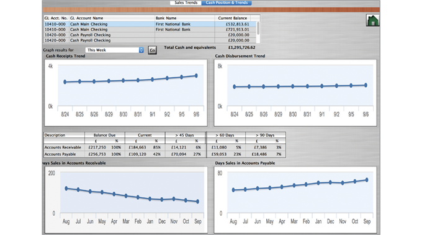
Task: Click the Total Cash value £1,295,726.62
Action: coord(241,47)
